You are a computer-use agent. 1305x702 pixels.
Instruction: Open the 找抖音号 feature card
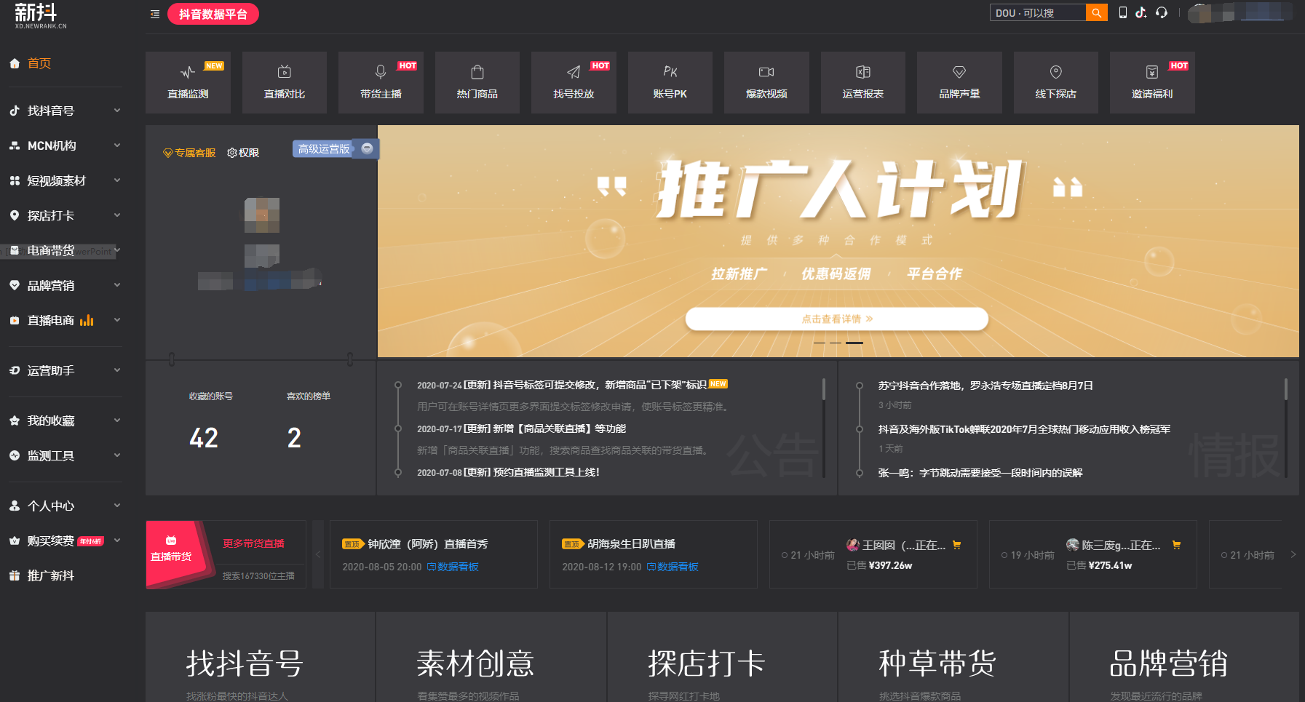click(x=260, y=657)
